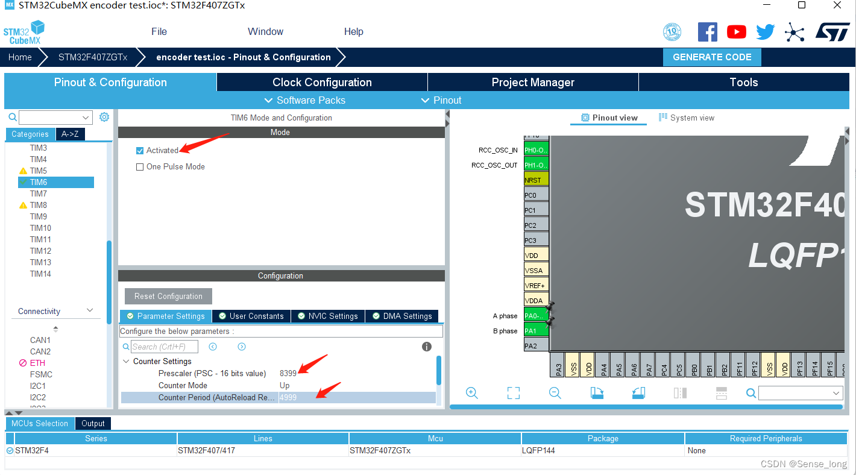The height and width of the screenshot is (475, 856).
Task: Open the Window menu
Action: [x=265, y=31]
